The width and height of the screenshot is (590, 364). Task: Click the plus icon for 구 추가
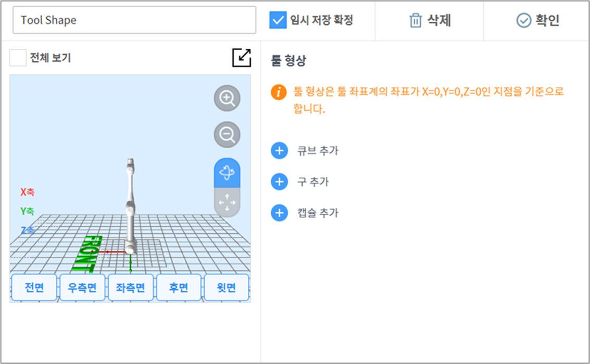(279, 180)
